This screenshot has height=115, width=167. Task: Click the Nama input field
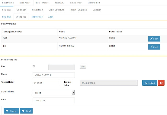tap(54, 75)
